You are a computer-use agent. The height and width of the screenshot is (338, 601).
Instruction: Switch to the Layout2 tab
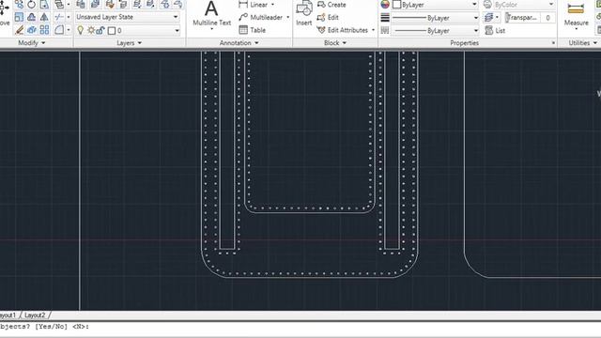[35, 315]
